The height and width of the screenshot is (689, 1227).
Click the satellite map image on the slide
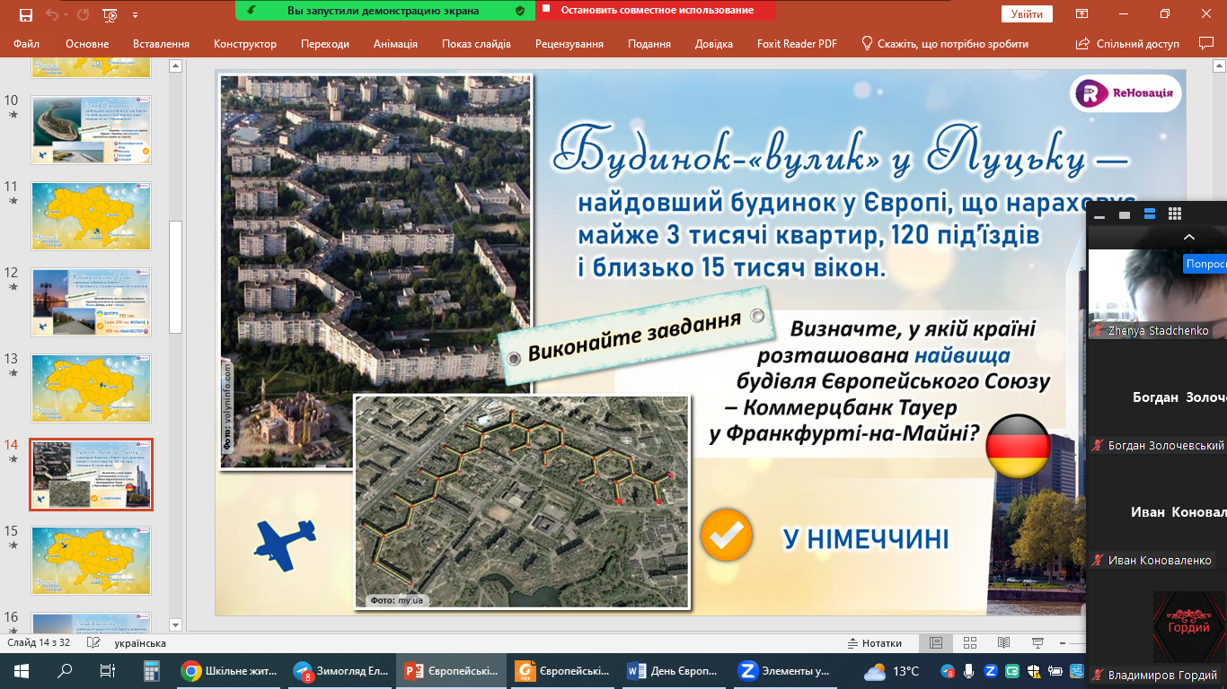522,502
